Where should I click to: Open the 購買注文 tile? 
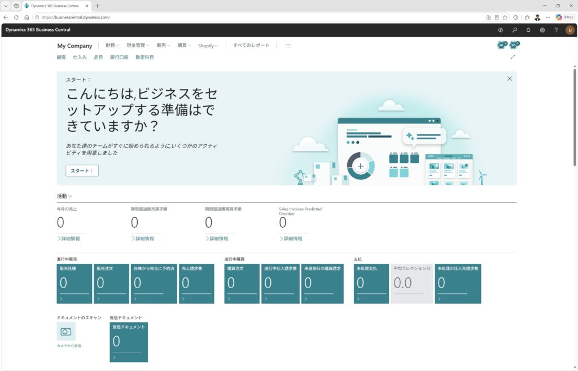[x=242, y=284]
